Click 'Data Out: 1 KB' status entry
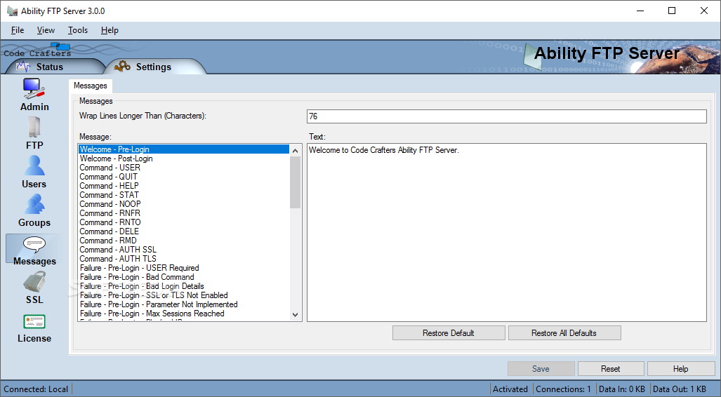721x397 pixels. coord(679,389)
